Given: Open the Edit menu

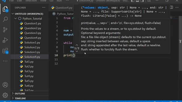Looking at the screenshot, I should click(19, 1).
